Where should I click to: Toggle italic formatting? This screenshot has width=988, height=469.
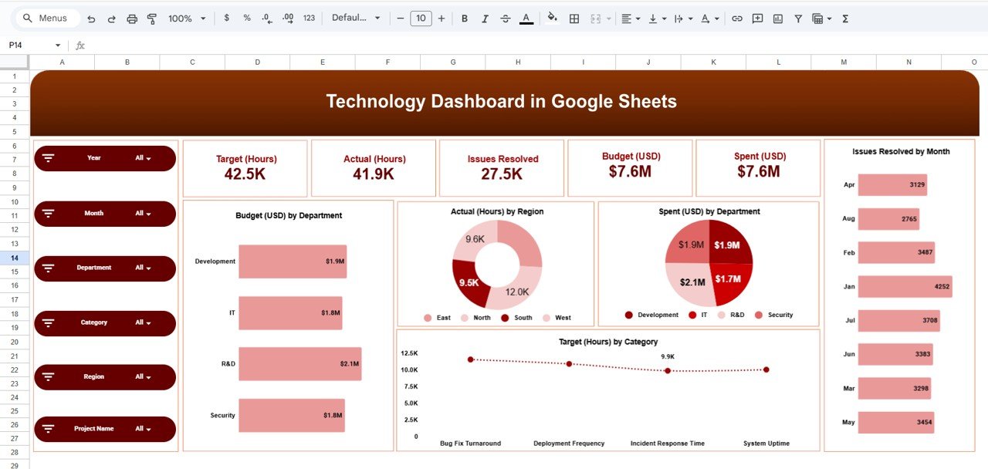point(485,18)
